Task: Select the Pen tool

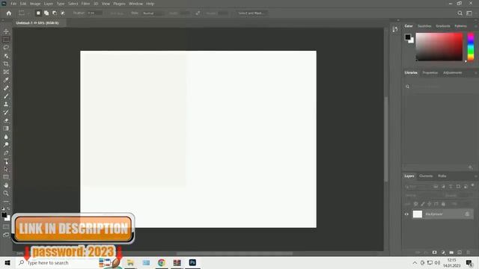Action: (x=6, y=152)
